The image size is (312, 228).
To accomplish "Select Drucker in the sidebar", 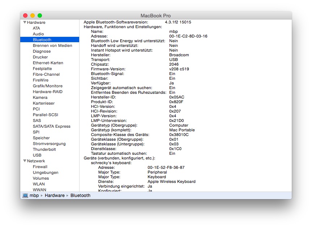I will (40, 57).
